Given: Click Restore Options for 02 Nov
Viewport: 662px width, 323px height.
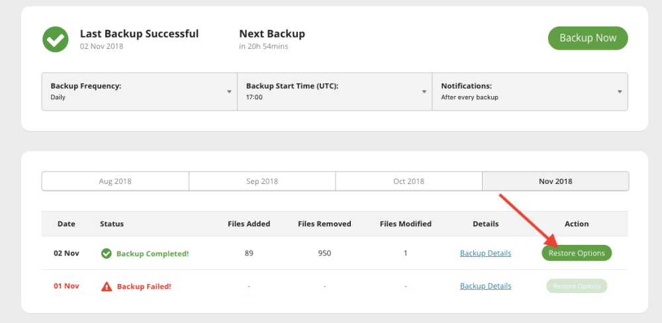Looking at the screenshot, I should tap(577, 253).
